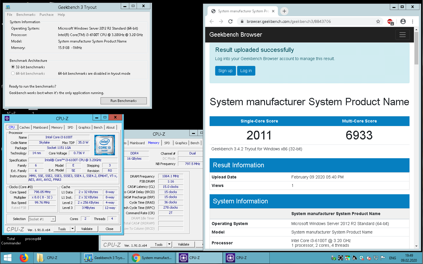Switch to Geekbench 3 Tryout taskbar item
Image resolution: width=423 pixels, height=264 pixels.
(105, 258)
